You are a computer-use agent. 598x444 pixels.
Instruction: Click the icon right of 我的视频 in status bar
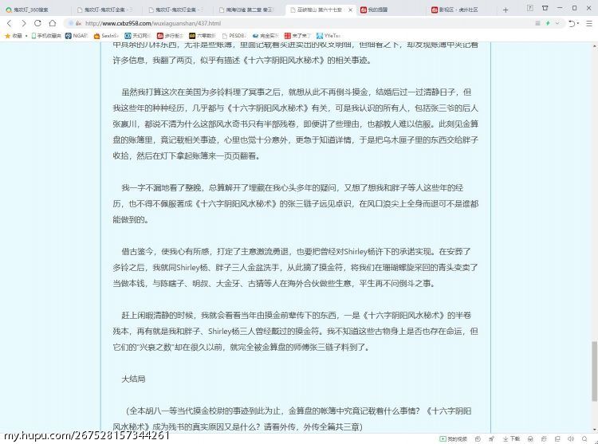point(478,439)
